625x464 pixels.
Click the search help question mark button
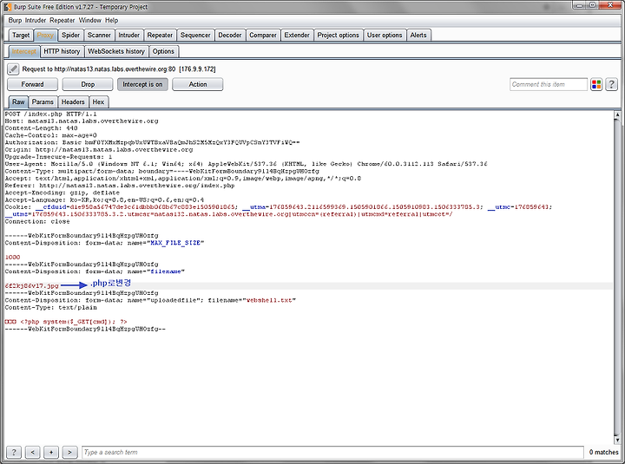14,452
